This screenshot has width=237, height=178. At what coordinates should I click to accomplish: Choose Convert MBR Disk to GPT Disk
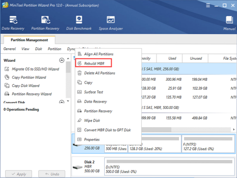coord(107,130)
